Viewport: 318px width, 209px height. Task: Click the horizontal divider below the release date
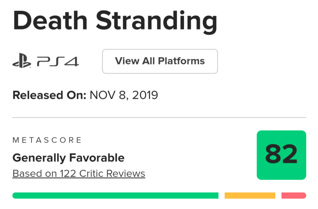(159, 117)
